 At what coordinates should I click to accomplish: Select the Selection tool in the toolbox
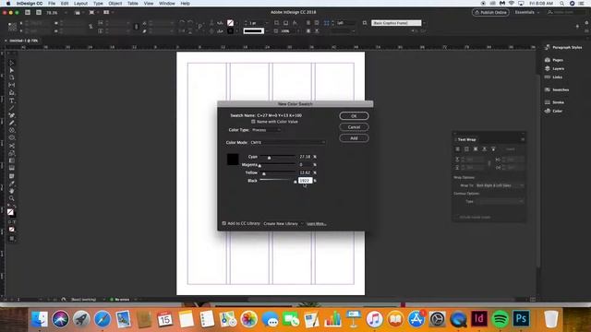point(12,63)
